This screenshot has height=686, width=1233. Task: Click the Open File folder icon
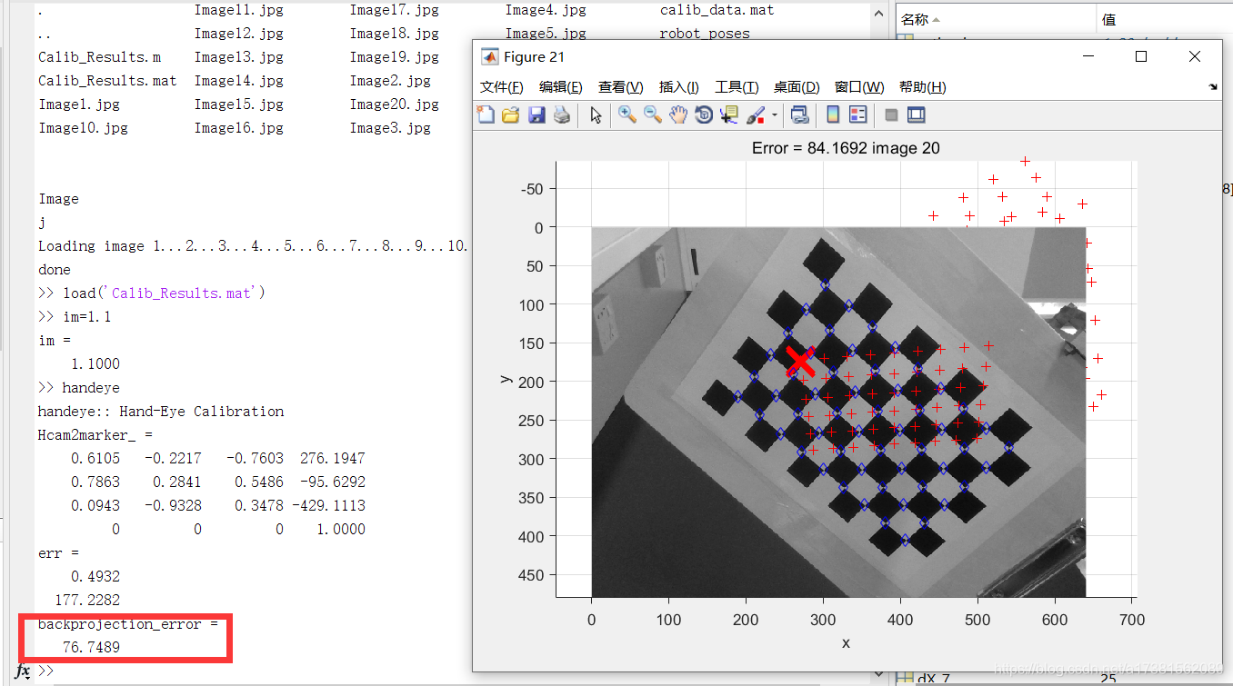tap(510, 114)
